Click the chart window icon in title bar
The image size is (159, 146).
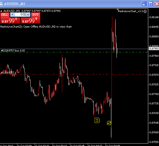pyautogui.click(x=1, y=4)
